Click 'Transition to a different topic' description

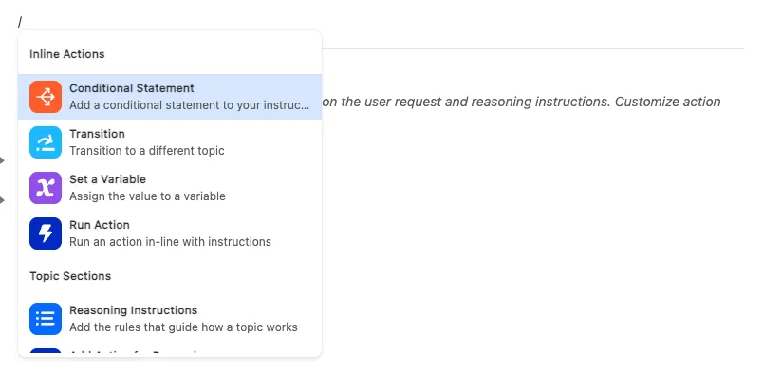tap(146, 151)
